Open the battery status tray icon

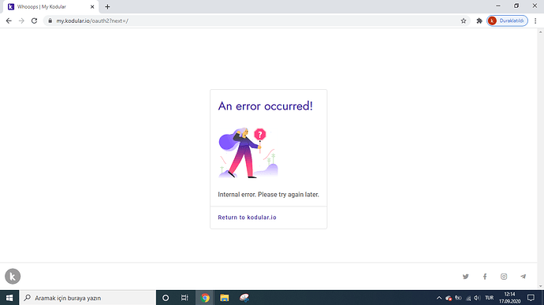click(x=458, y=298)
